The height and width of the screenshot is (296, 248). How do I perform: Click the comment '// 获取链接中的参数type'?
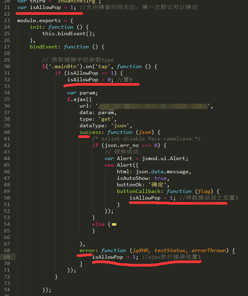78,60
